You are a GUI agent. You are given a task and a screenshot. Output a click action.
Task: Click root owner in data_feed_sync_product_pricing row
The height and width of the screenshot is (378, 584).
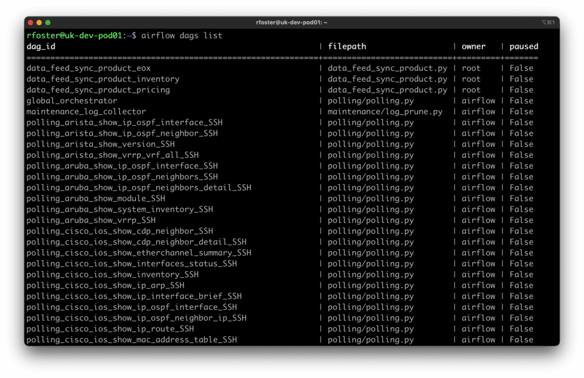pyautogui.click(x=471, y=90)
